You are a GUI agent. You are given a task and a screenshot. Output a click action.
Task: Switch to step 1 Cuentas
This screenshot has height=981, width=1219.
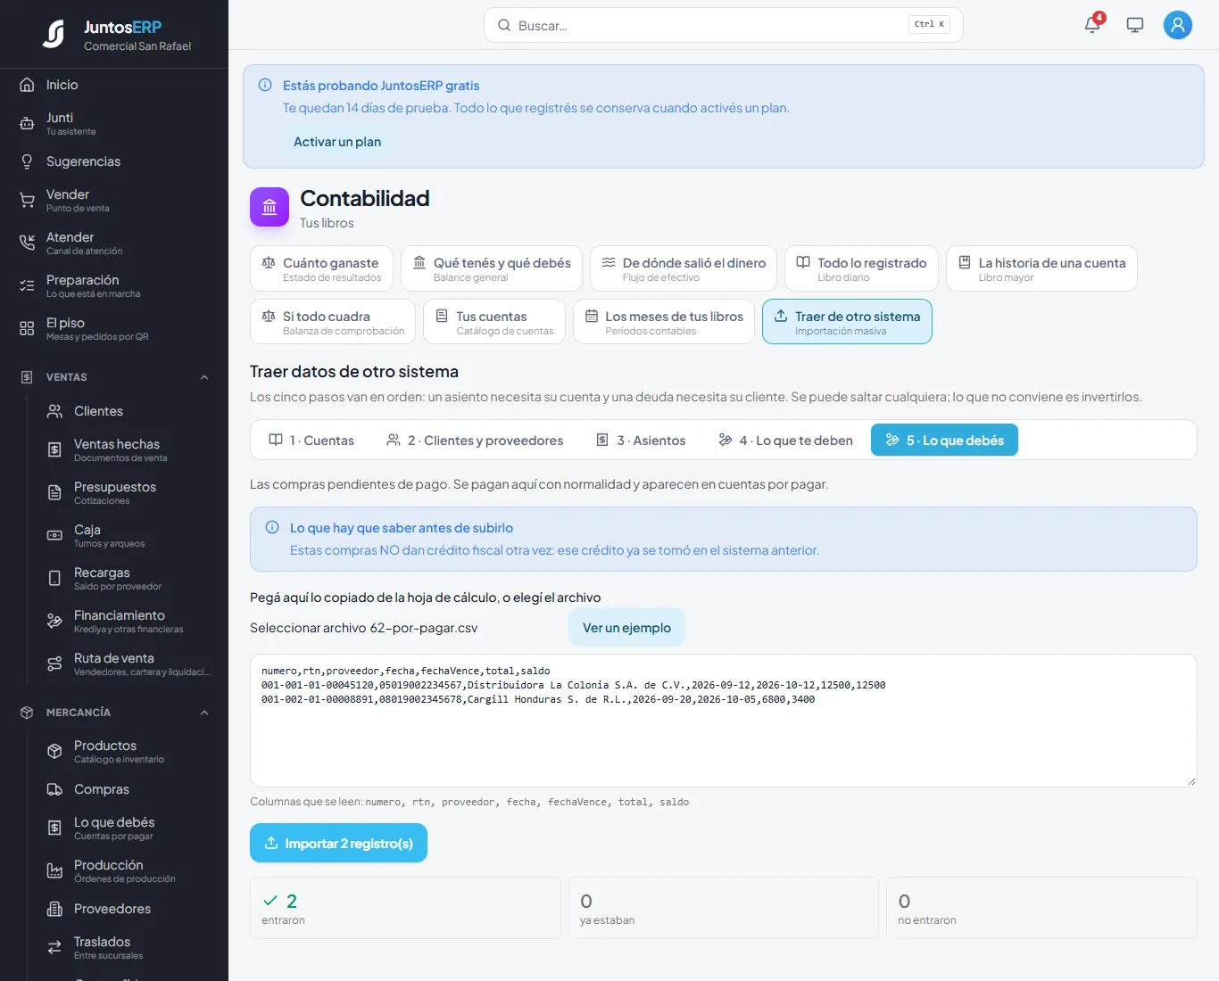[x=311, y=441]
